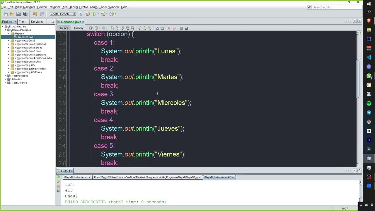This screenshot has width=375, height=211.
Task: Click the Comment editor toolbar icon
Action: click(x=181, y=28)
